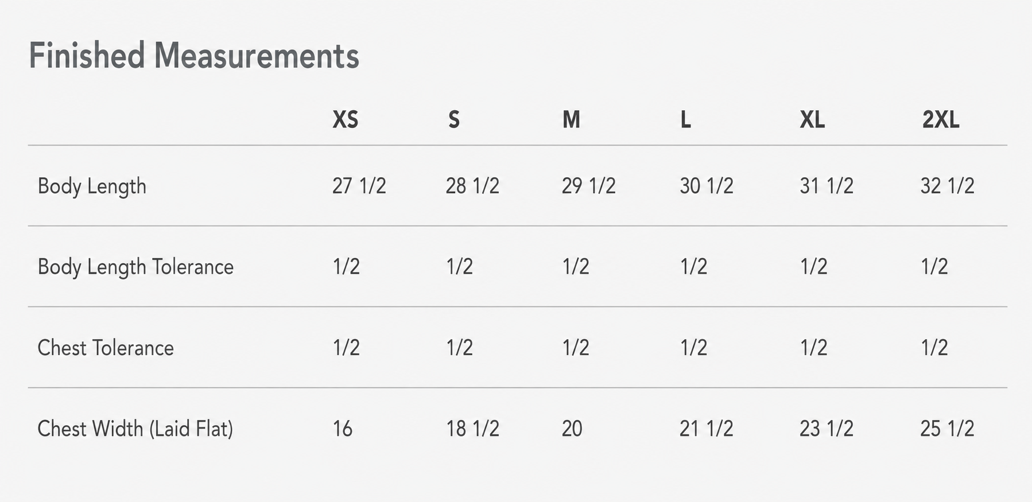
Task: Click the Chest Tolerance row label
Action: tap(106, 348)
